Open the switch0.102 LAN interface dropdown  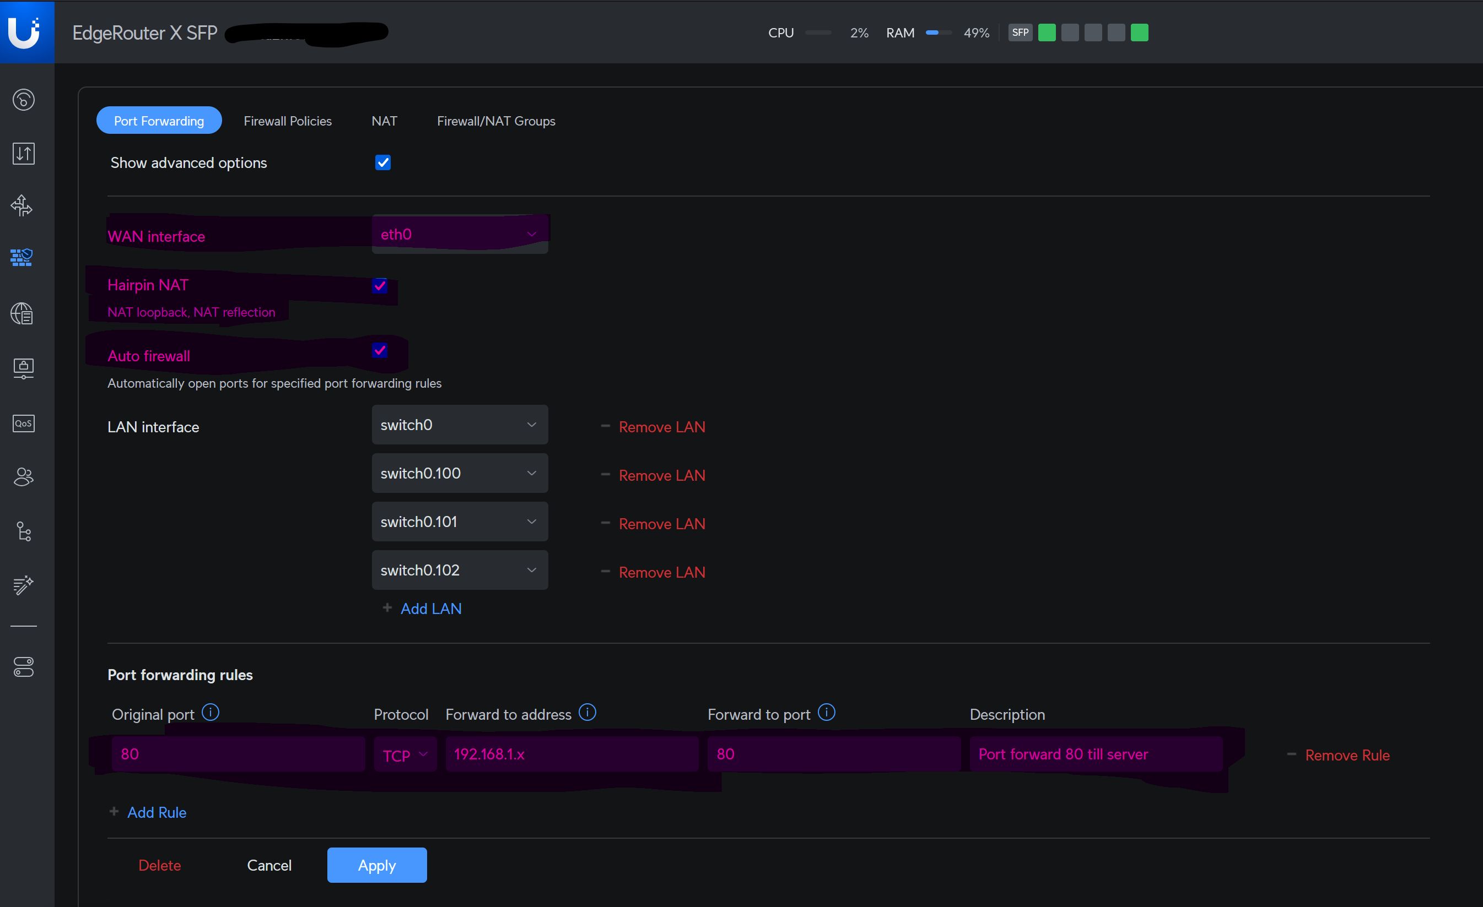tap(460, 570)
